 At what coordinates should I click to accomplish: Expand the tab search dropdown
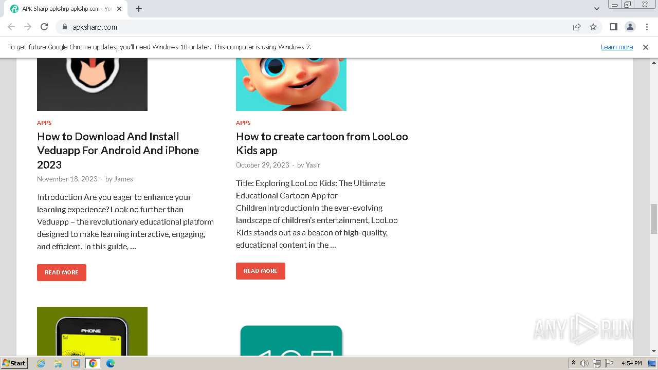[x=596, y=9]
